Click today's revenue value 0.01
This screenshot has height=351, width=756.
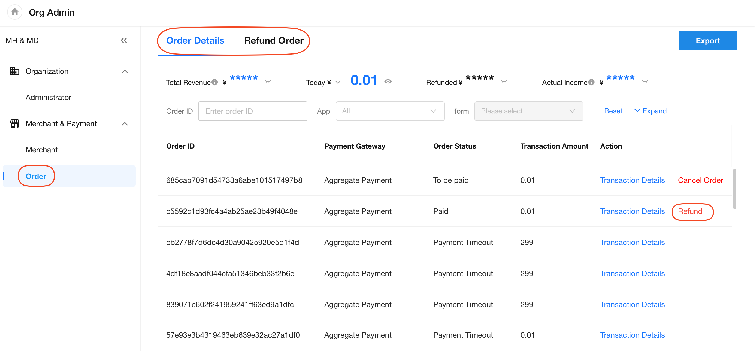364,80
